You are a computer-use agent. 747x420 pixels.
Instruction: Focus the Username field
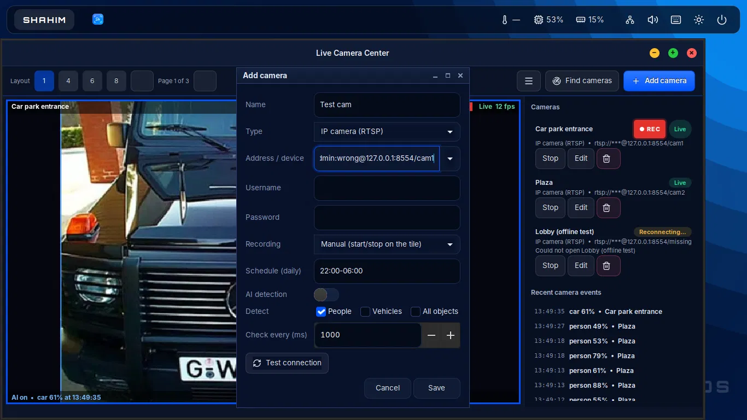tap(387, 188)
